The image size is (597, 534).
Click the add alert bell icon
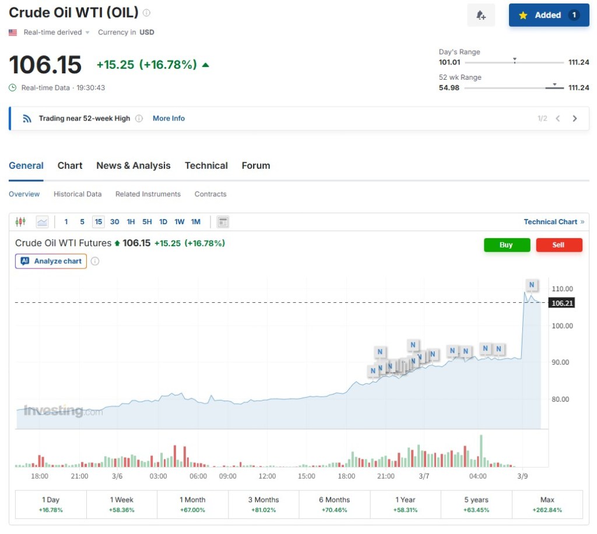coord(481,16)
